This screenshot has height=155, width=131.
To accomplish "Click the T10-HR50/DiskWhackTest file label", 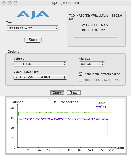I will (x=96, y=17).
